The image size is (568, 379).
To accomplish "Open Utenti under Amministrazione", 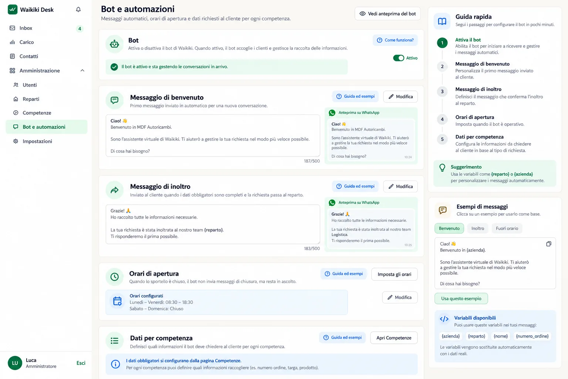I will (47, 85).
